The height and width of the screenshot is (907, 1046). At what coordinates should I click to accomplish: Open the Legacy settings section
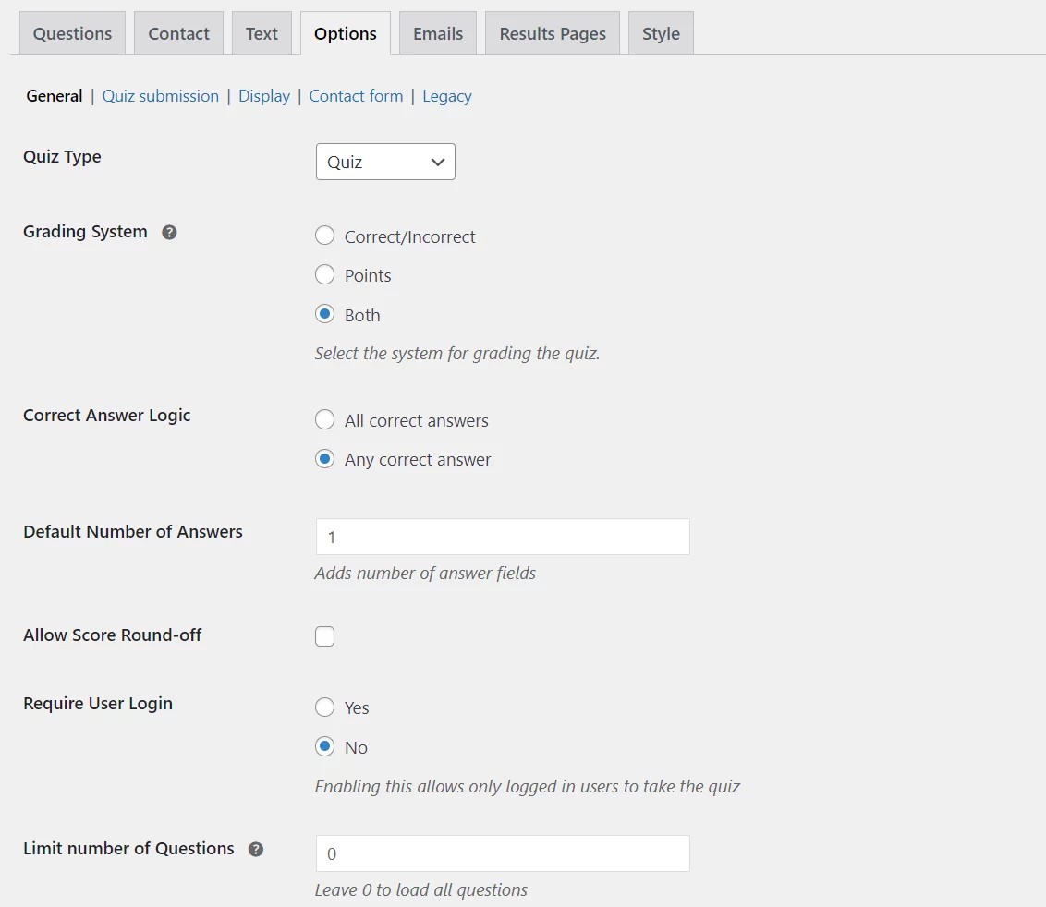(446, 95)
